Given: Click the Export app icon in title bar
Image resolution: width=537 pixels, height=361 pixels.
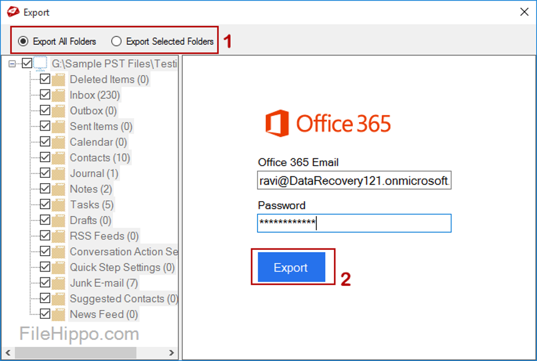Looking at the screenshot, I should (13, 12).
